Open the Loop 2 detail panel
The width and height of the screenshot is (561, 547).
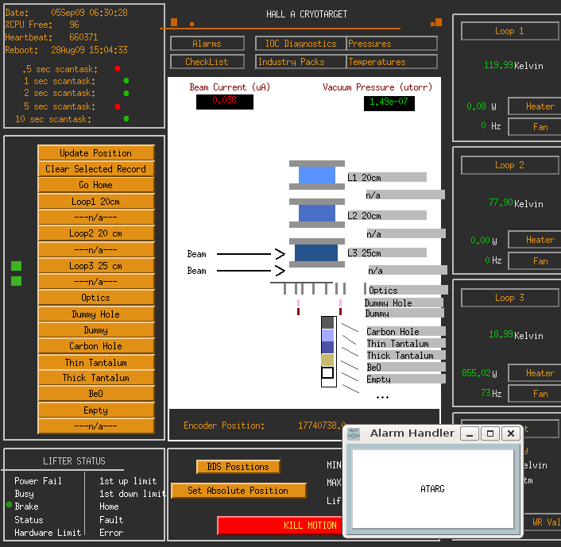[510, 165]
